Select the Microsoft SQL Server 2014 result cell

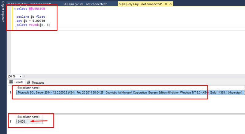[130, 92]
